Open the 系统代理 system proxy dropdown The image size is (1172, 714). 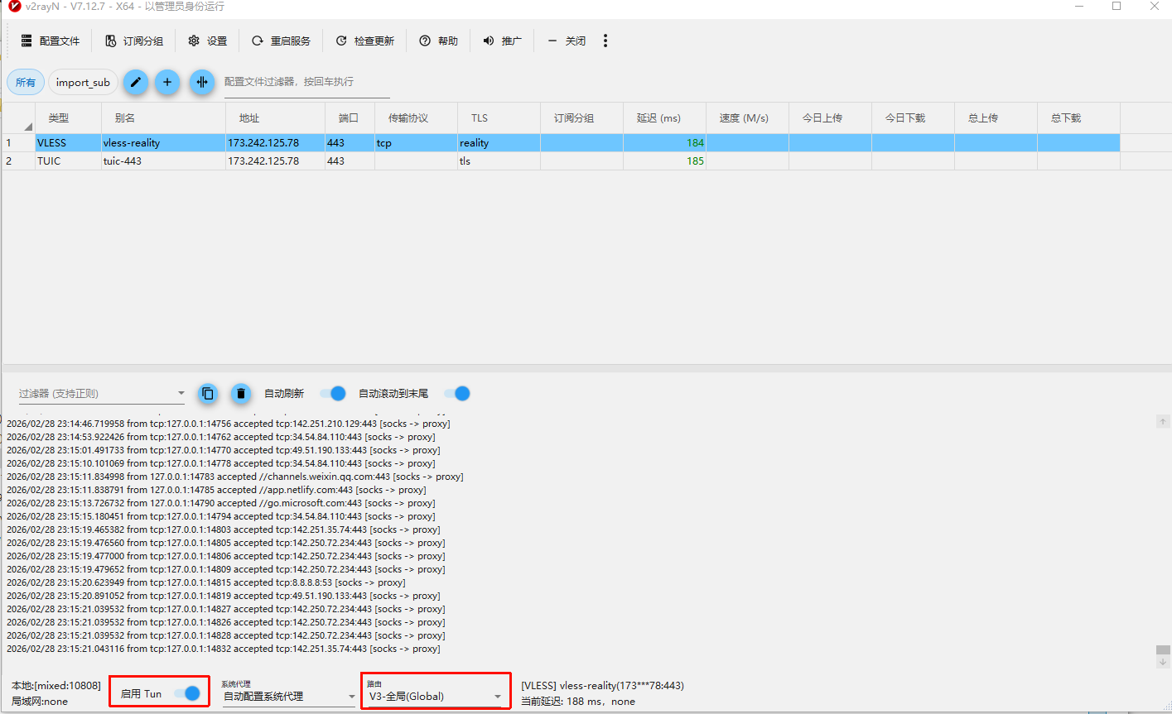pos(351,697)
